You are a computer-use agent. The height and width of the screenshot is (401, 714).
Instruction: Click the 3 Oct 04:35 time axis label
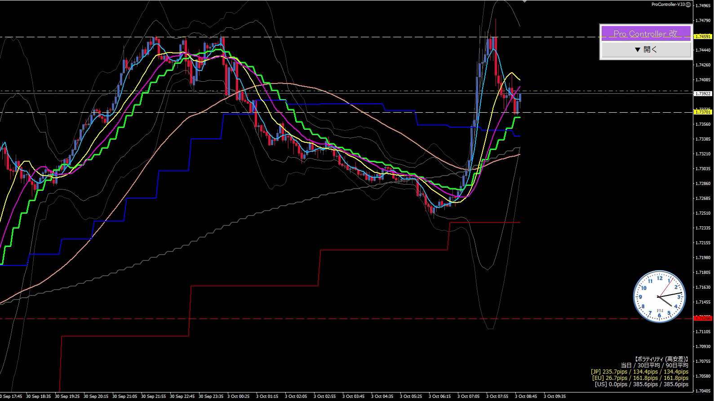click(x=382, y=397)
